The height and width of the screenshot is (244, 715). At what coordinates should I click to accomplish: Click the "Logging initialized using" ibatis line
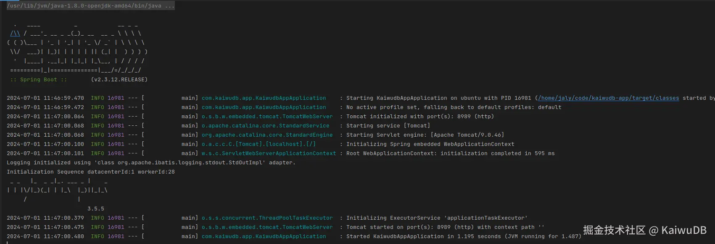(151, 163)
